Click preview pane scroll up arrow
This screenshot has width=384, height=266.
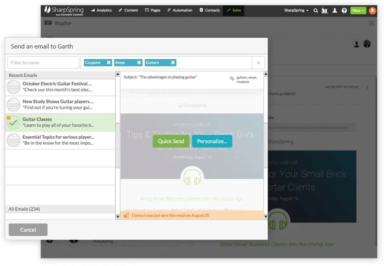point(266,74)
